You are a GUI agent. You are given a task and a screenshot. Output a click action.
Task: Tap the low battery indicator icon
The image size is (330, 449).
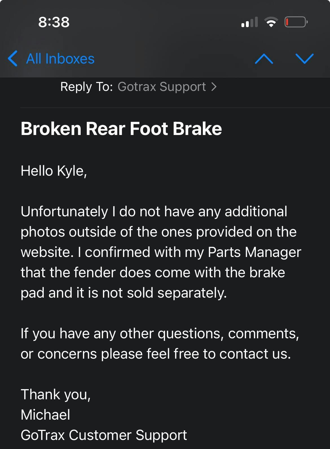pyautogui.click(x=296, y=22)
